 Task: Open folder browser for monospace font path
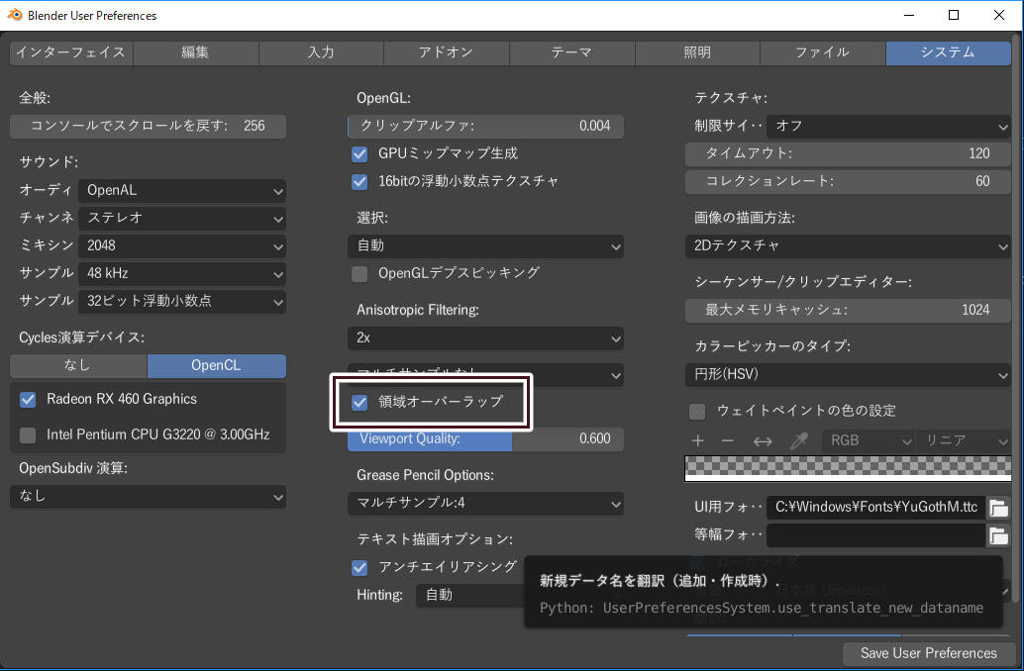[998, 535]
